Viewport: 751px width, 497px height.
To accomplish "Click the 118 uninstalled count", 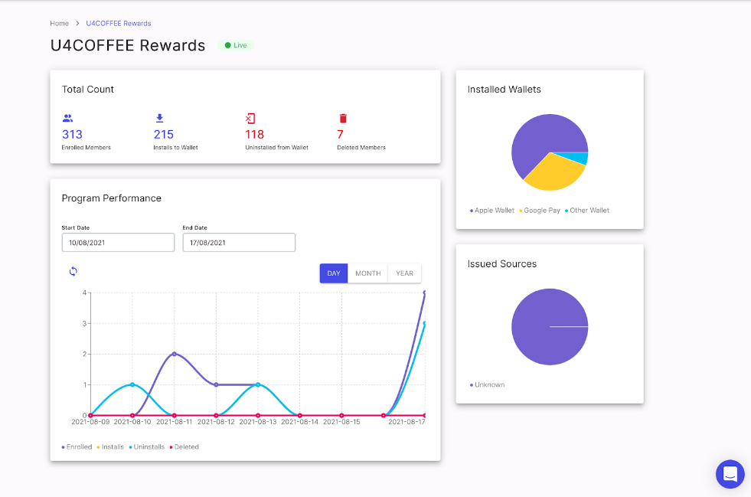I will click(x=254, y=134).
